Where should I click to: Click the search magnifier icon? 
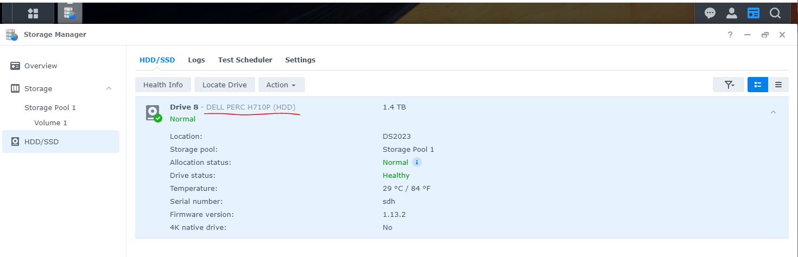click(775, 13)
